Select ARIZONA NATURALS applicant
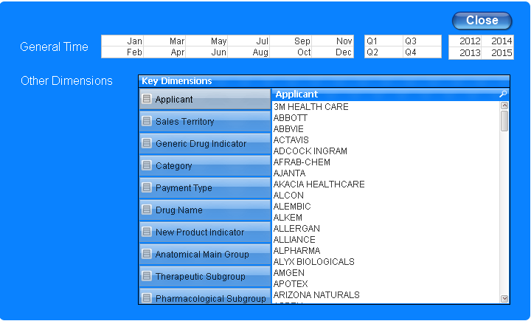This screenshot has height=321, width=531. [386, 295]
